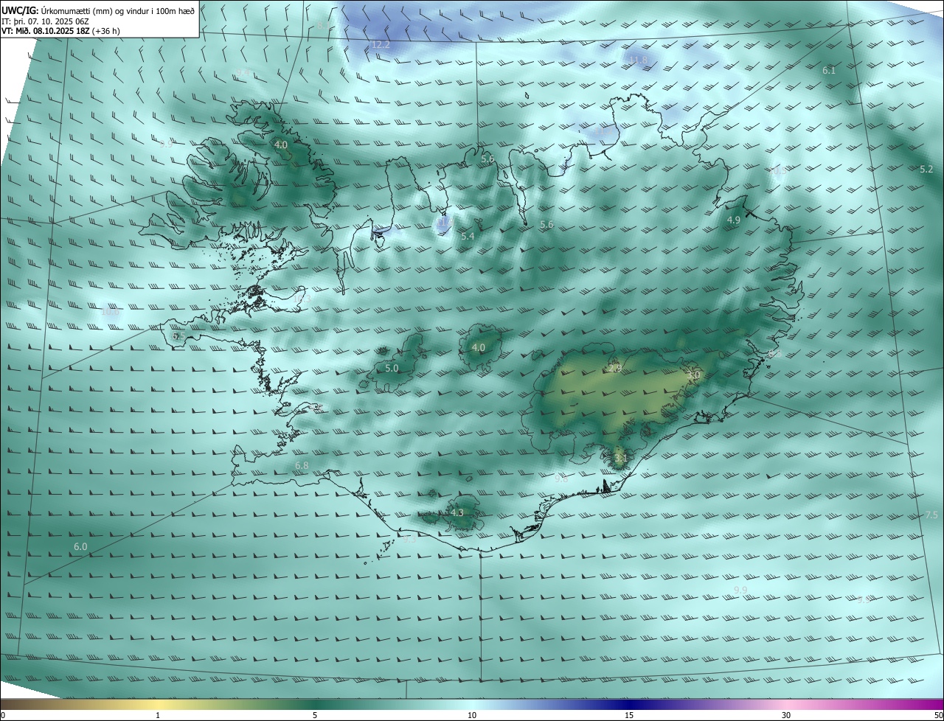Viewport: 944px width, 721px height.
Task: Click the 5.2 value label
Action: pyautogui.click(x=927, y=170)
